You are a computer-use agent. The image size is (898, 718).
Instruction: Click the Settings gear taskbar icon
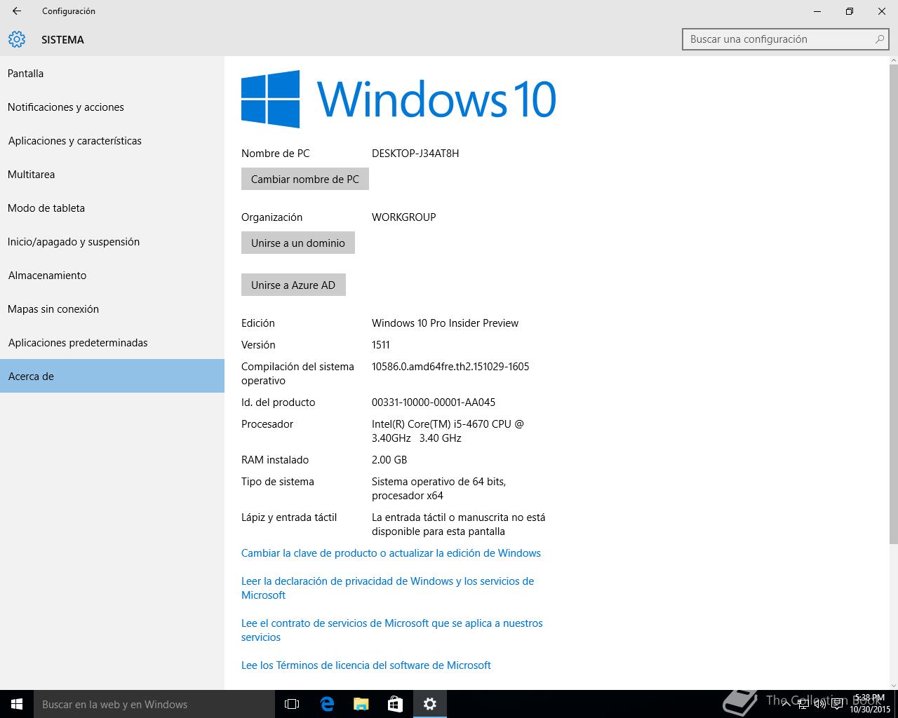coord(430,704)
